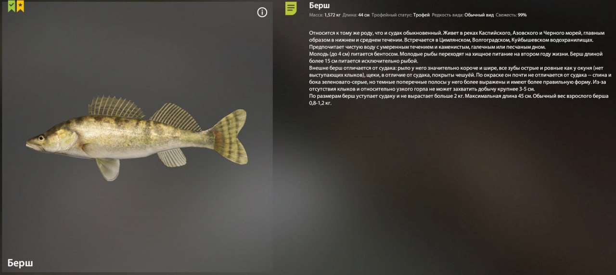Click the yellow star trophy bookmark badge
The image size is (616, 275).
20,6
